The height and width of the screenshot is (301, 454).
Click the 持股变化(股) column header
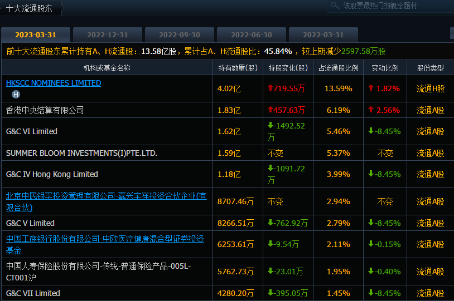(288, 68)
